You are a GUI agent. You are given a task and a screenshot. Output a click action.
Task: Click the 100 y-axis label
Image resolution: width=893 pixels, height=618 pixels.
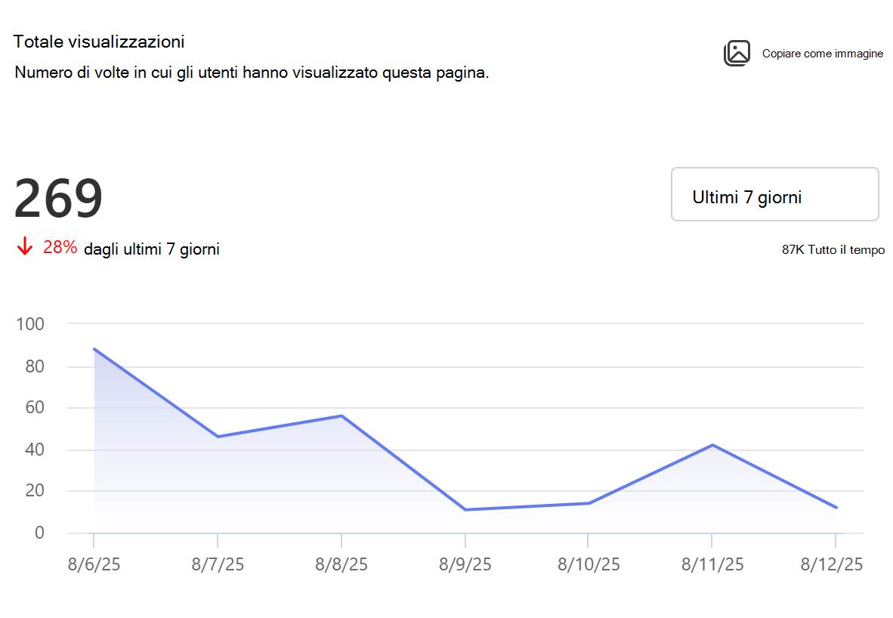click(x=30, y=324)
